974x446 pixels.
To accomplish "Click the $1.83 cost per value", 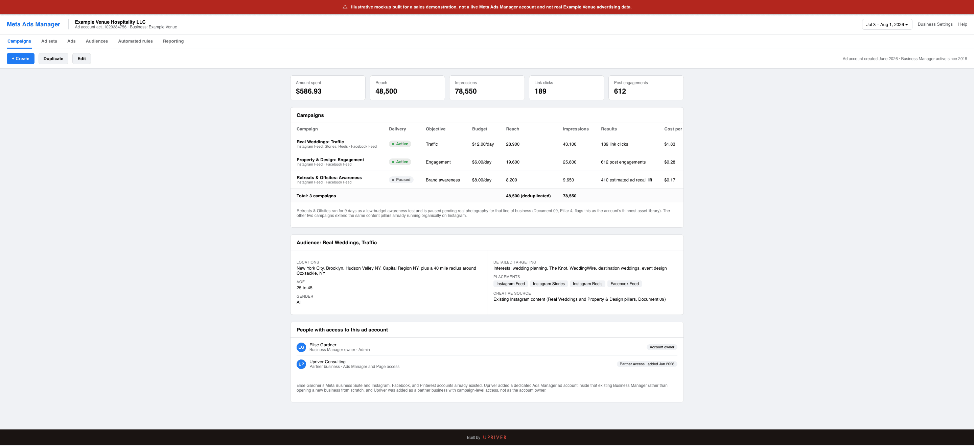I will (x=670, y=144).
